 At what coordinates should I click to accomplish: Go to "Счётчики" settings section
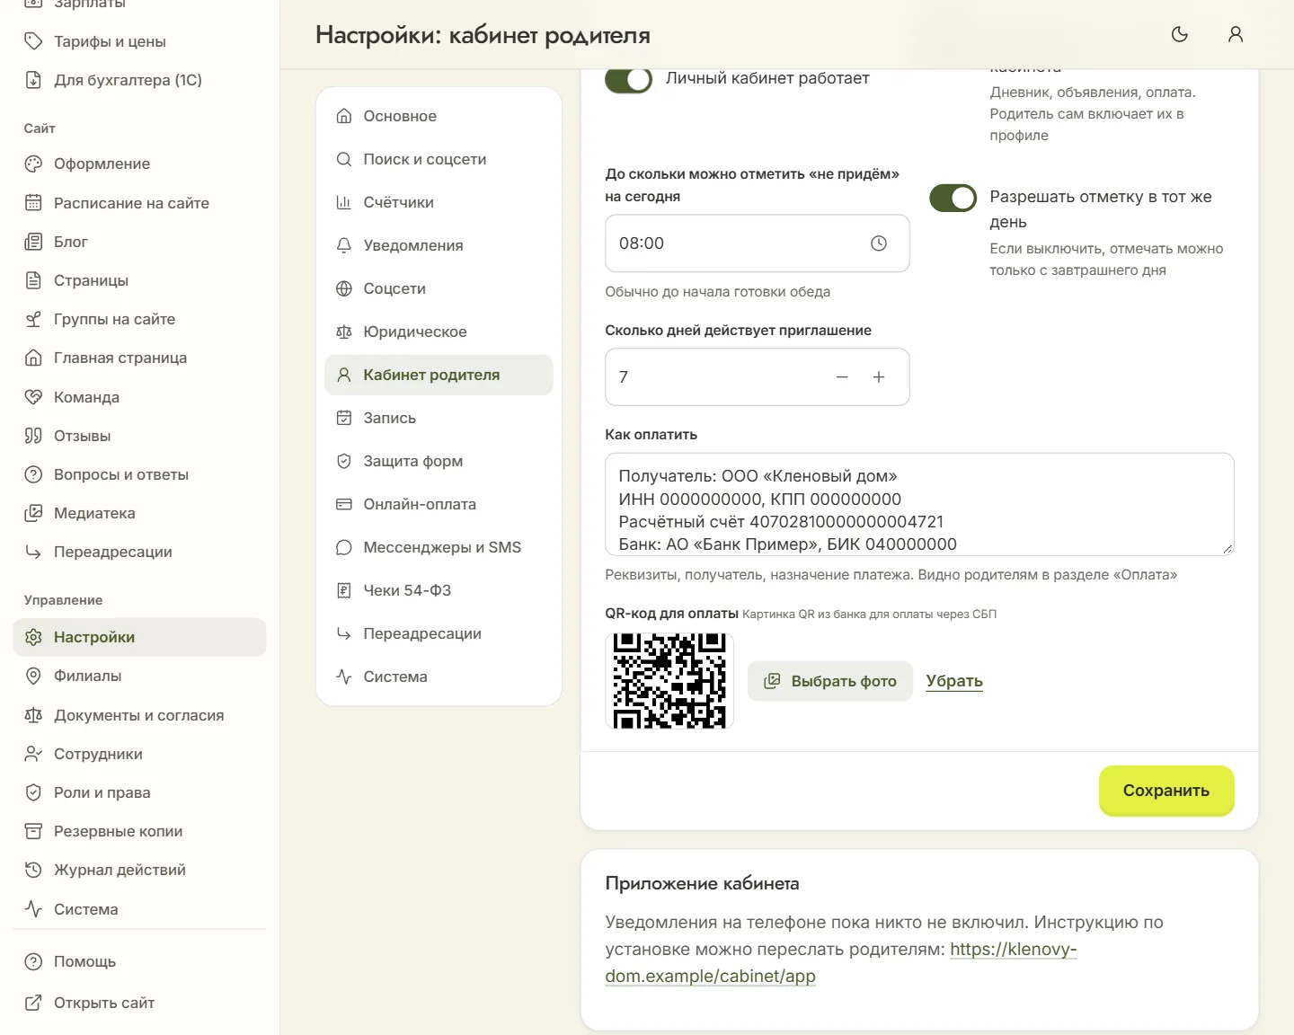(439, 202)
